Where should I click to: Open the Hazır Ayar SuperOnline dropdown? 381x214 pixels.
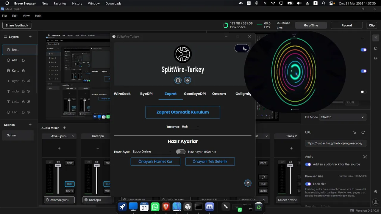tap(152, 152)
